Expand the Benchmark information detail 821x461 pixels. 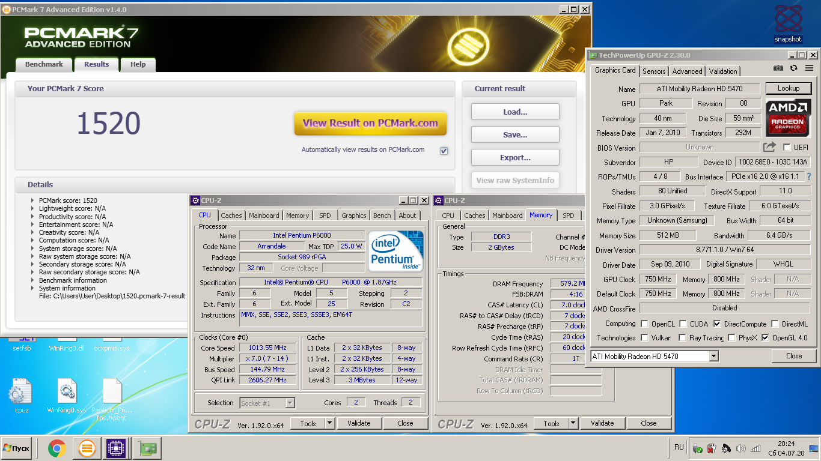tap(32, 280)
